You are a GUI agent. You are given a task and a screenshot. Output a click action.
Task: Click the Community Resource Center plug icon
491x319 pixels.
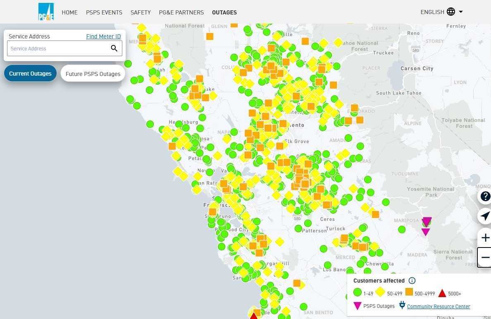coord(402,305)
